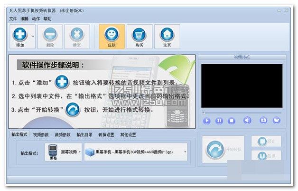Open the 编辑 menu

pyautogui.click(x=25, y=19)
